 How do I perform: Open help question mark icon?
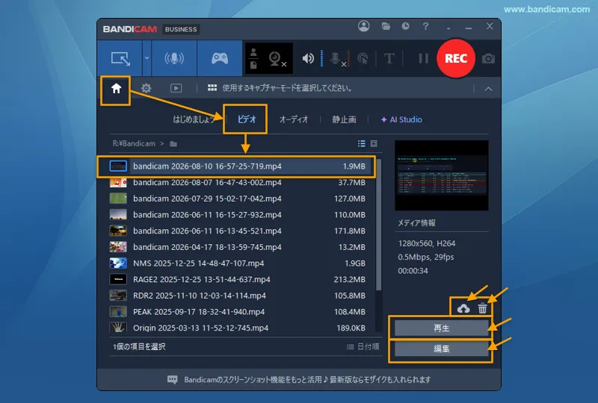tap(425, 26)
